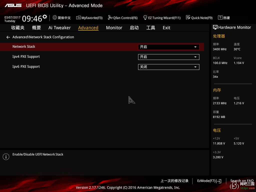The width and height of the screenshot is (256, 192).
Task: Select the Ipv4 PXE Support label
Action: 26,57
